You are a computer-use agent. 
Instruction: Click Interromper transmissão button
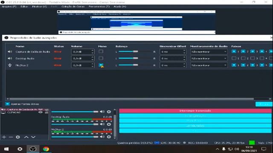coord(195,110)
